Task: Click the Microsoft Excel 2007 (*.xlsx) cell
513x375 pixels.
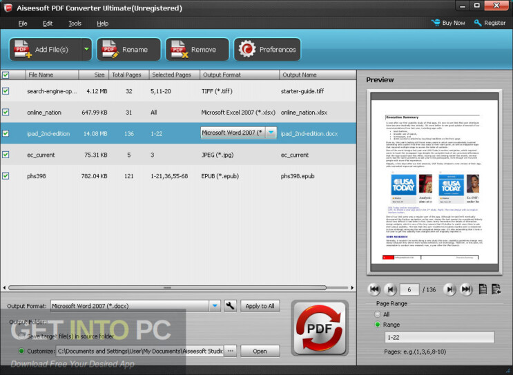Action: (238, 113)
